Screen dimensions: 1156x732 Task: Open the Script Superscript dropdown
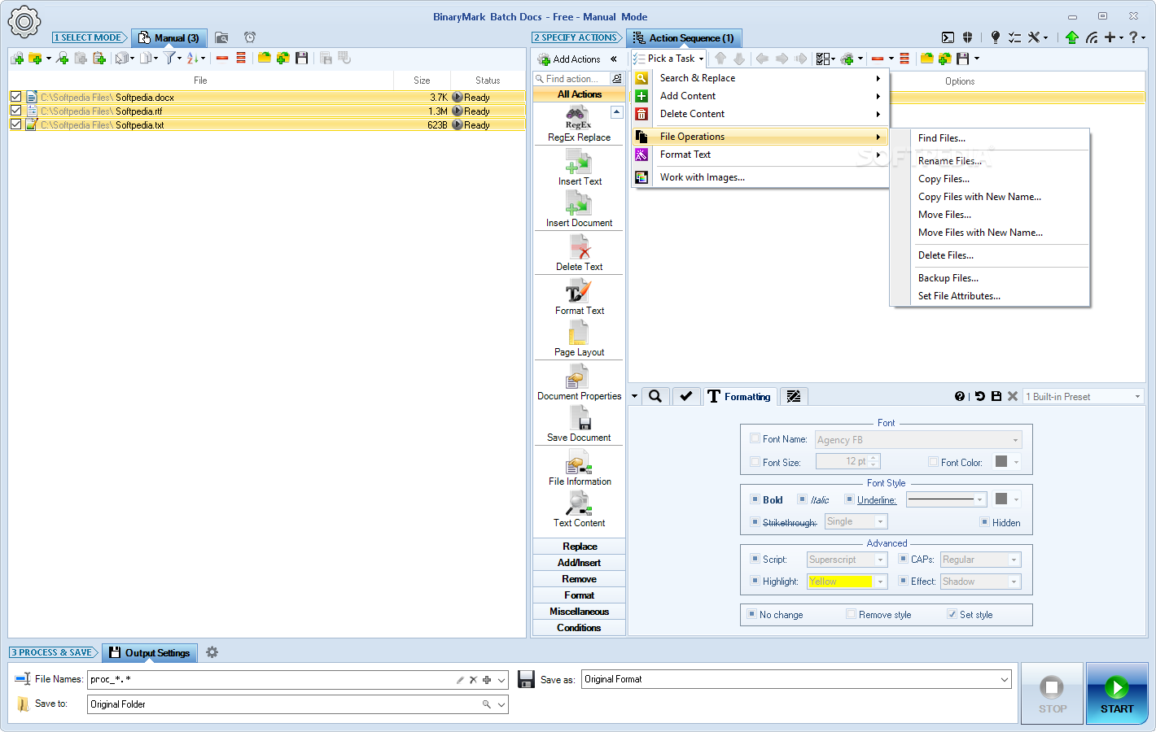847,560
